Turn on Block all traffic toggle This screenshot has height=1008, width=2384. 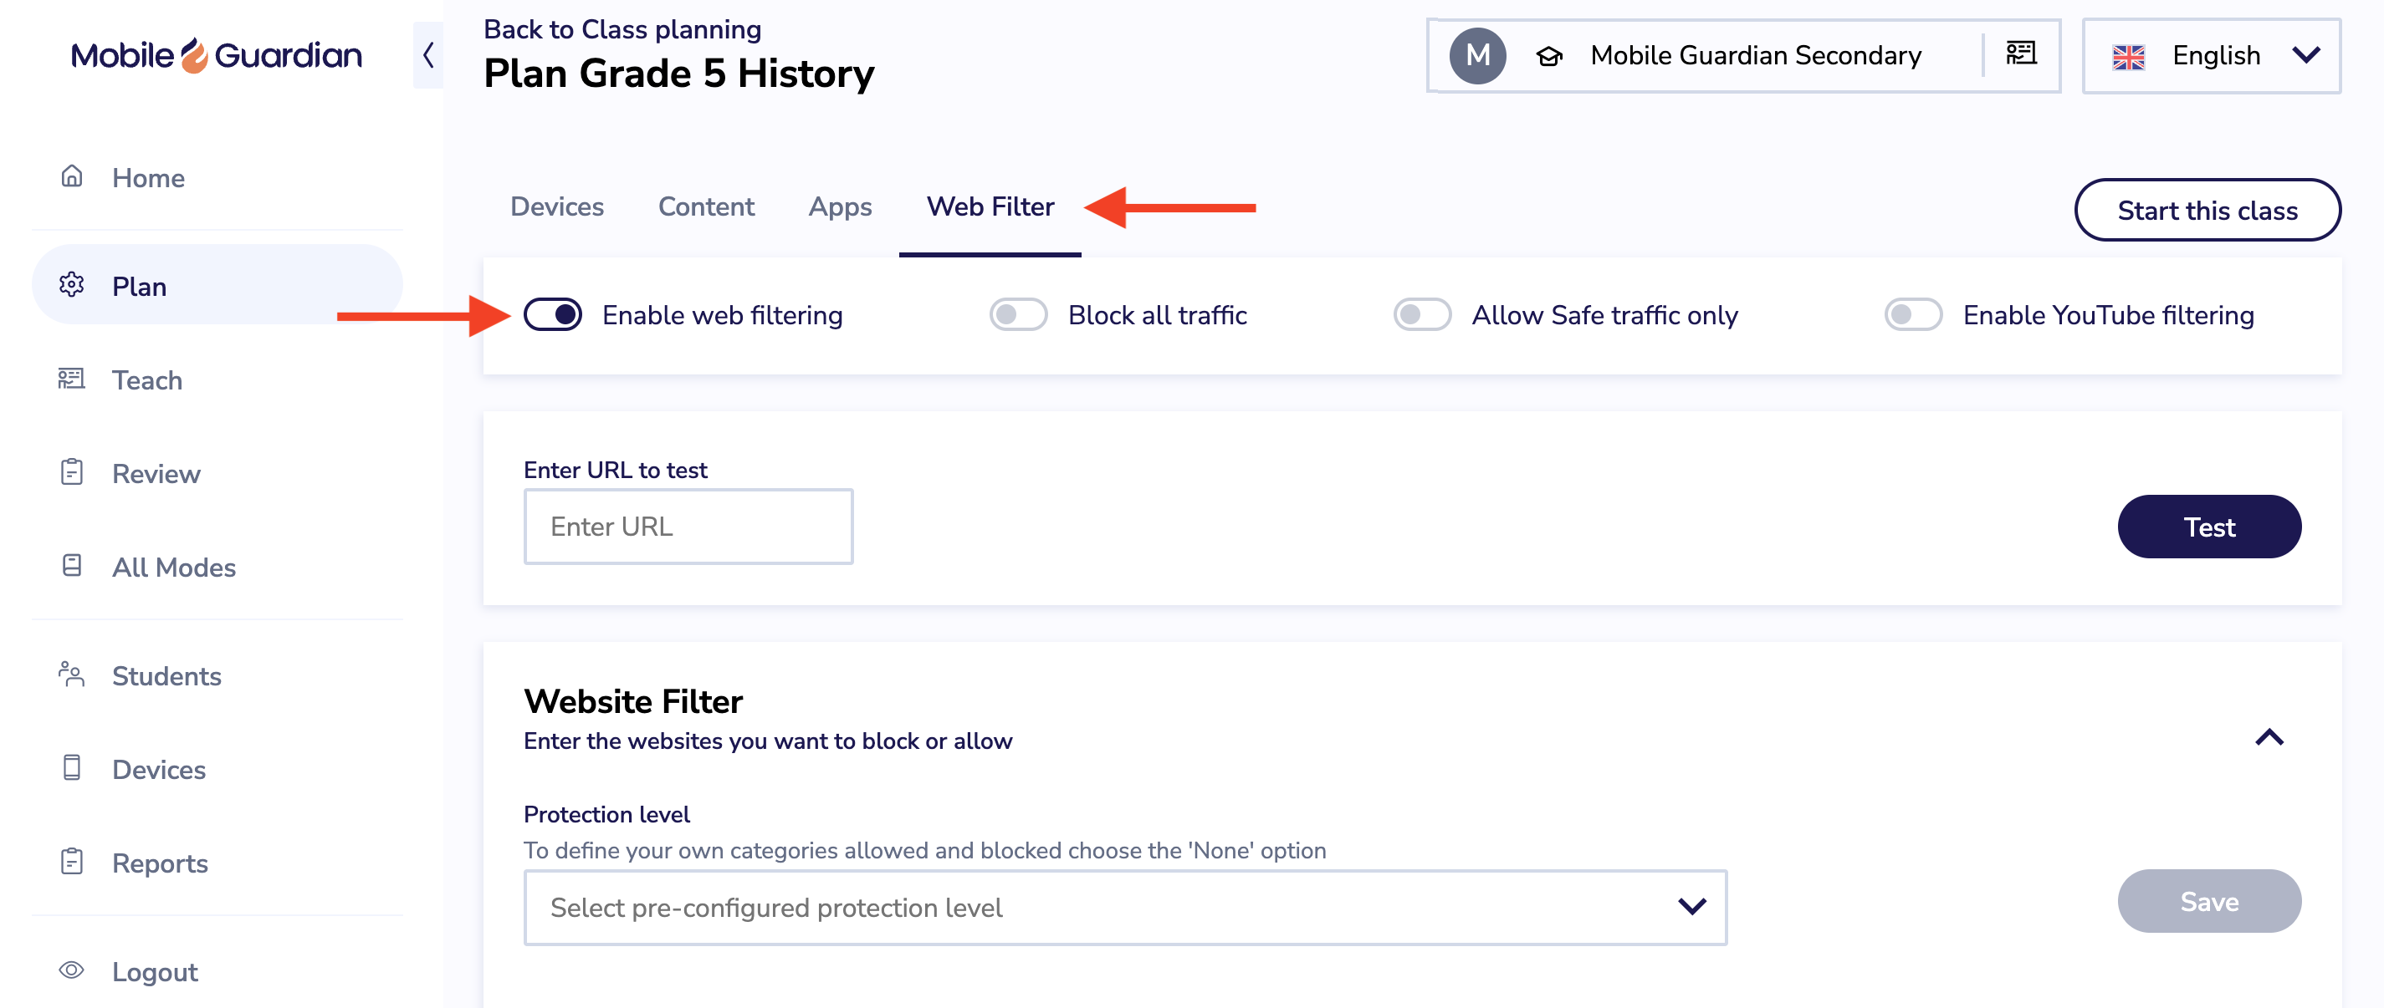1018,314
